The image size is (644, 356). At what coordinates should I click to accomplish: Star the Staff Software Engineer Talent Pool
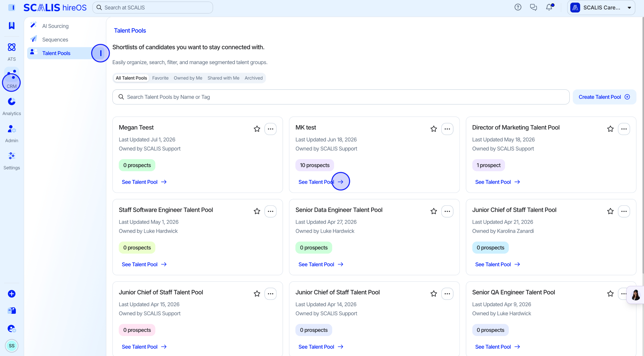(x=257, y=211)
